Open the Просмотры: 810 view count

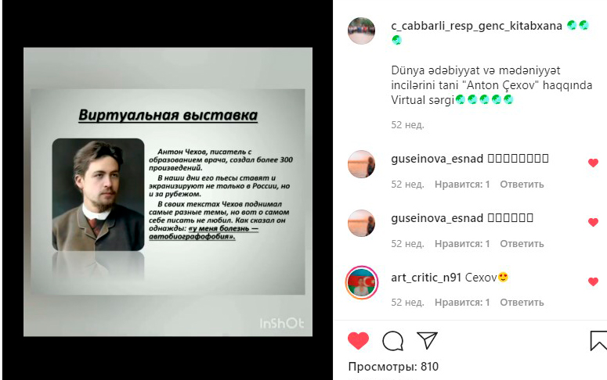(x=393, y=367)
